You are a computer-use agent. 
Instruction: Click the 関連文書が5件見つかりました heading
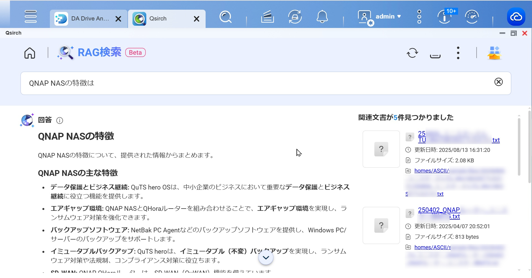click(x=406, y=118)
